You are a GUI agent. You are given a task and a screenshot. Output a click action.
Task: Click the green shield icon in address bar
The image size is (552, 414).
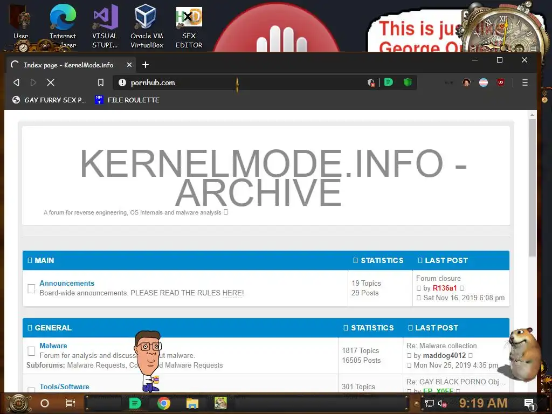click(x=408, y=82)
